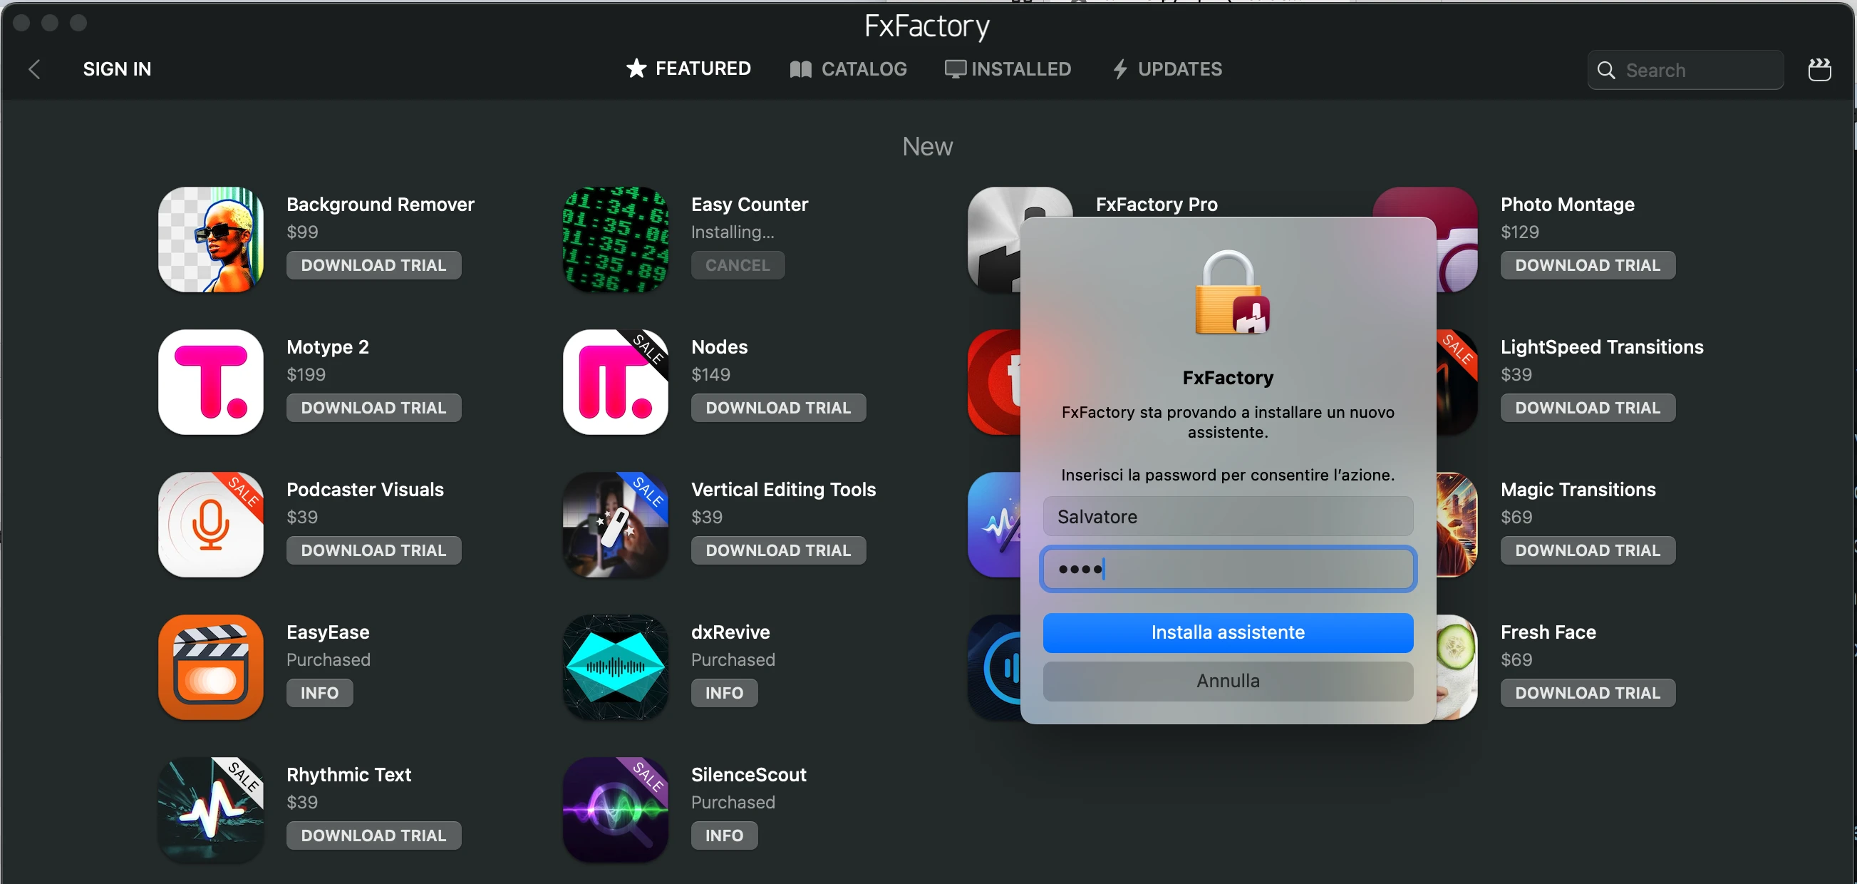Switch to the Updates tab

click(1167, 69)
